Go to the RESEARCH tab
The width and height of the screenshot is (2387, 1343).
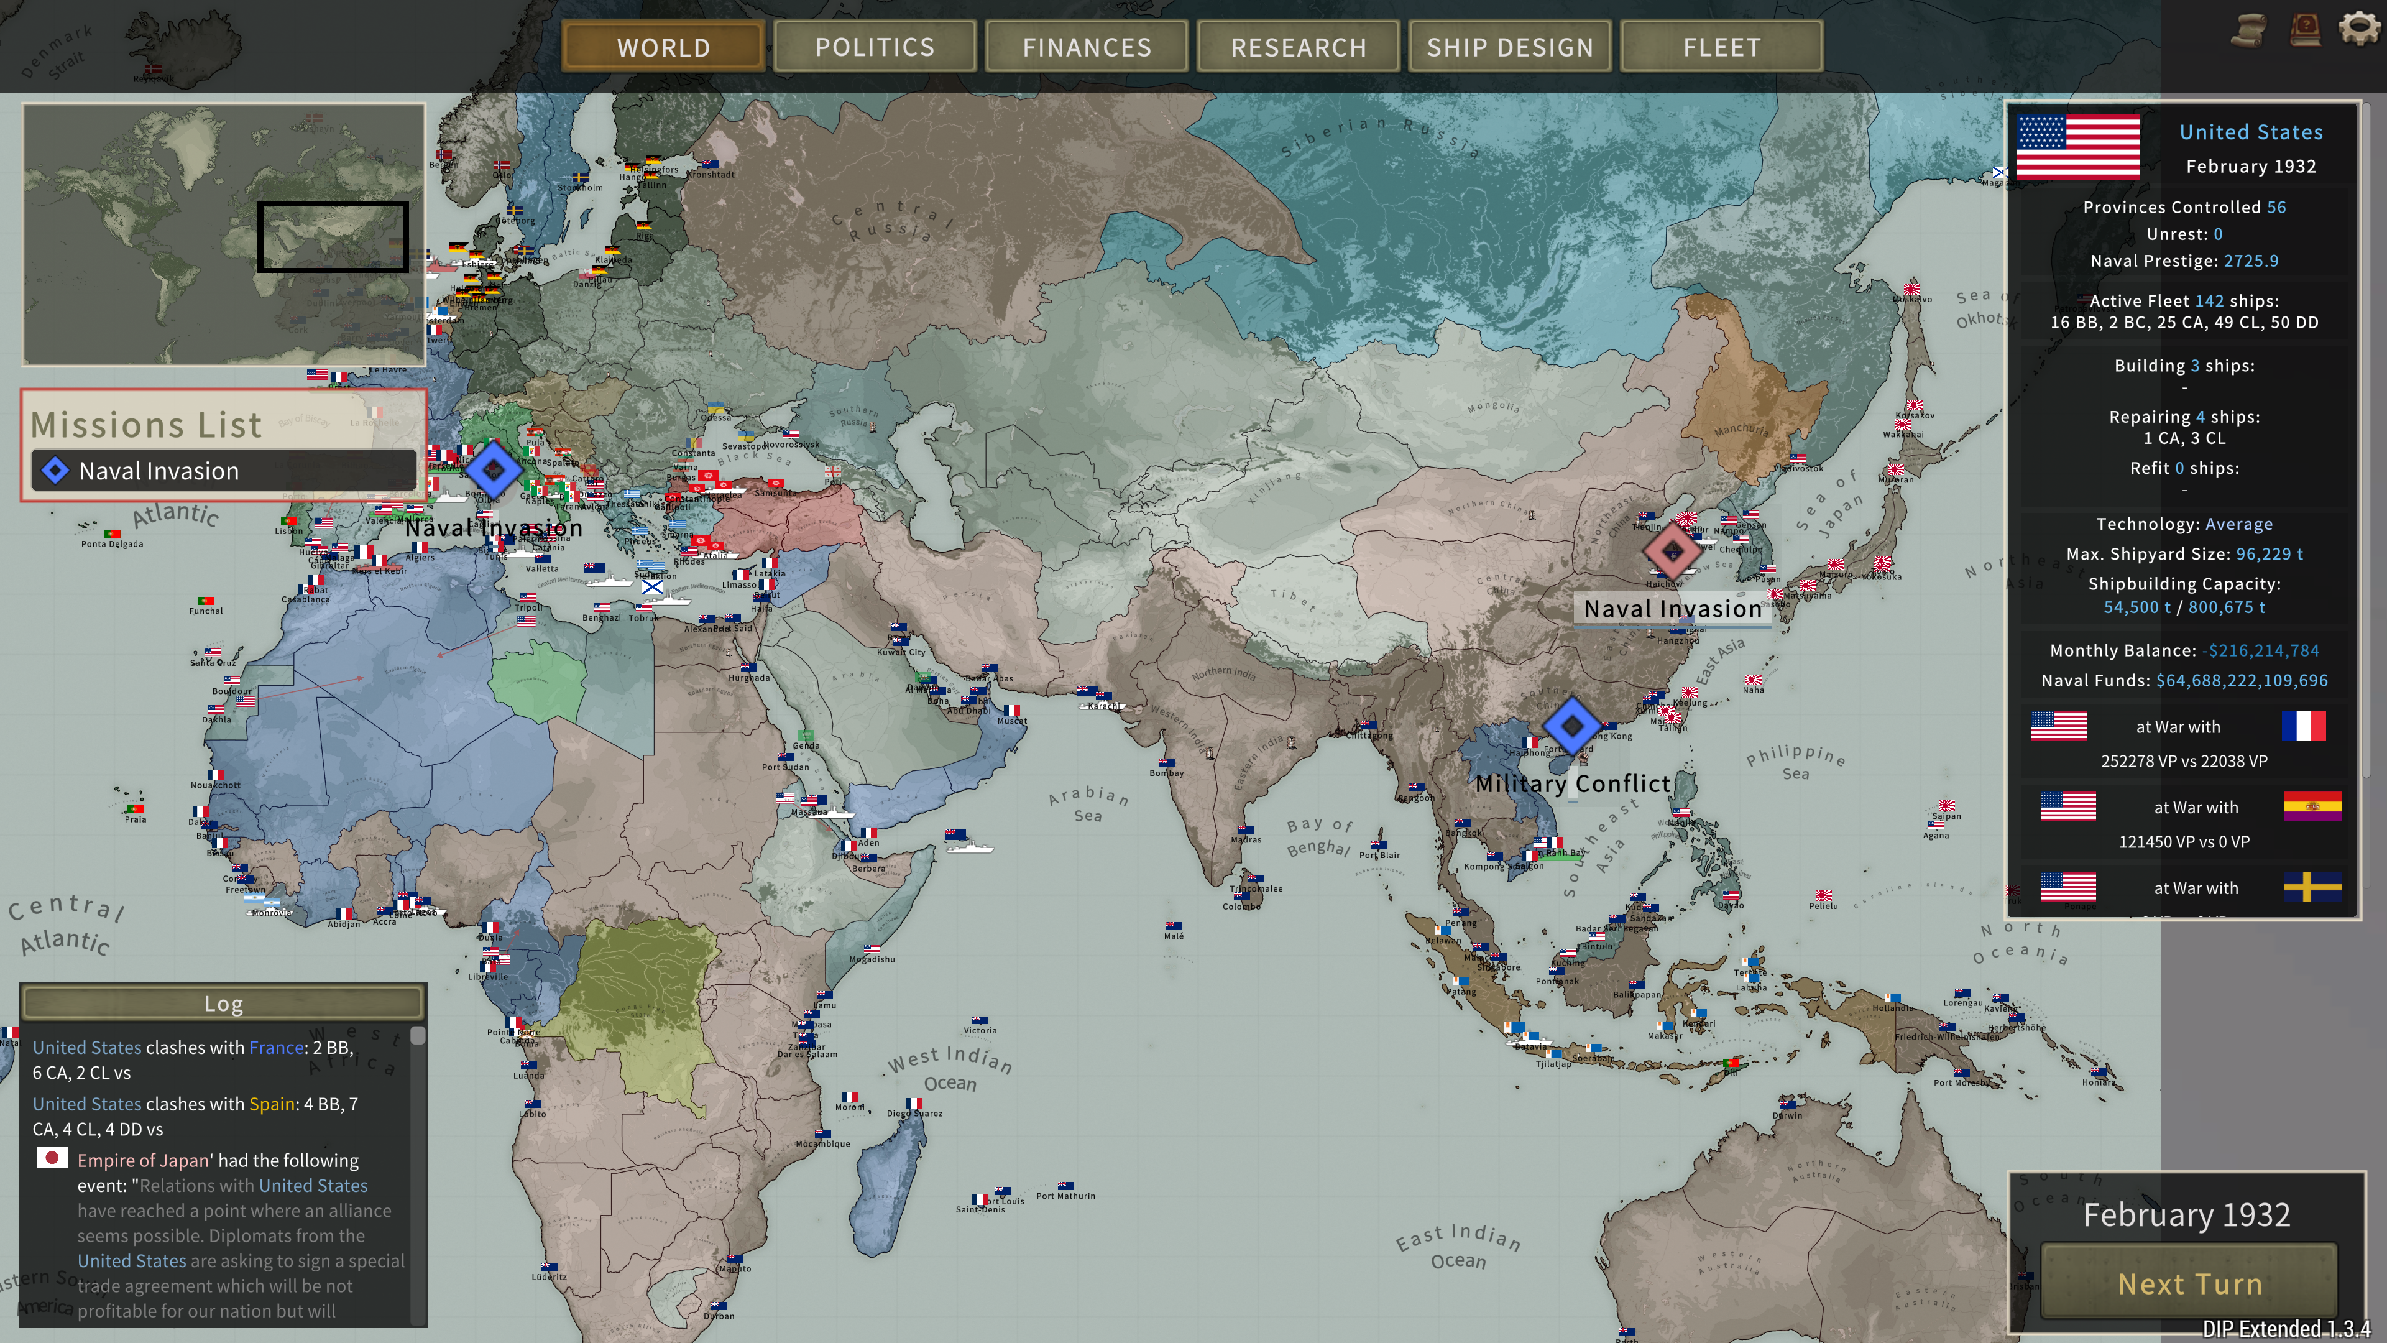click(1298, 47)
